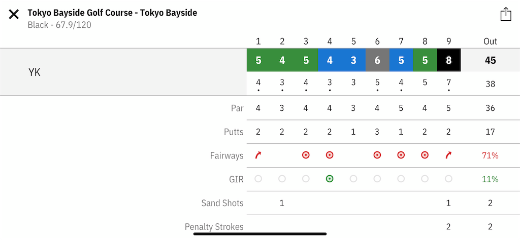Screen dimensions: 520x240
Task: Tap the hole 8 fairway hit icon
Action: tap(425, 155)
